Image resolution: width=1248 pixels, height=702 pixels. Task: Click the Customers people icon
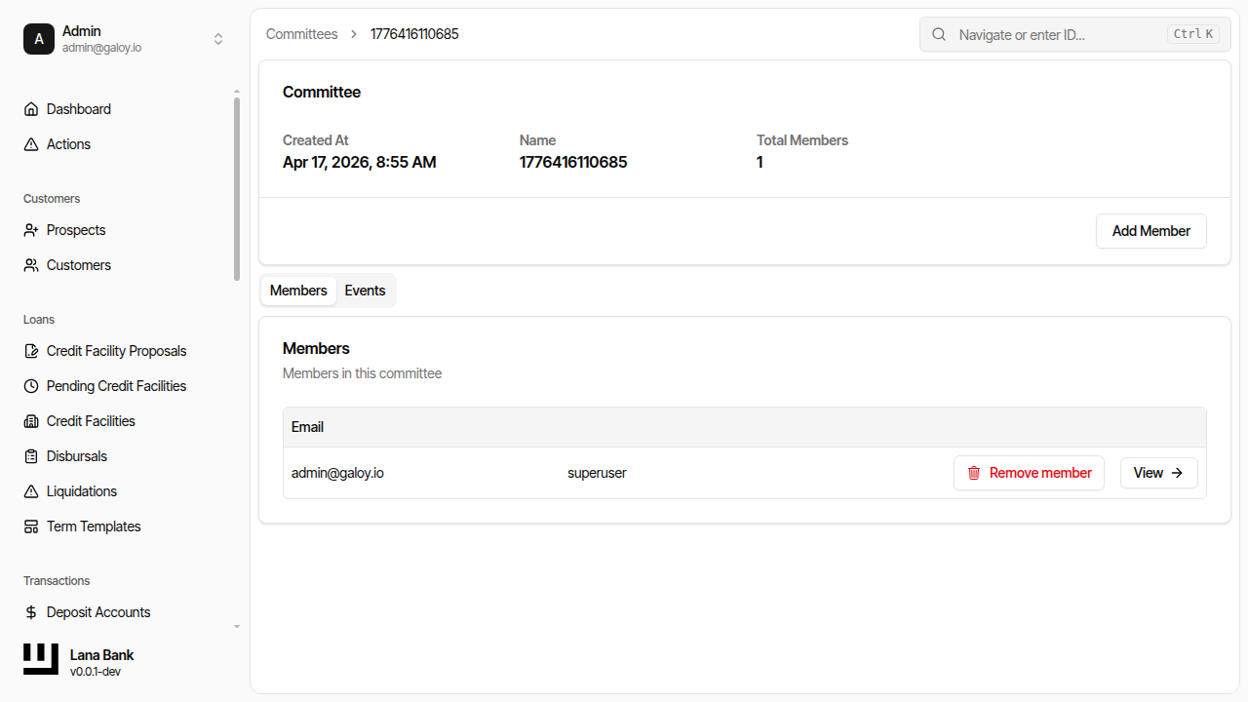pyautogui.click(x=30, y=264)
